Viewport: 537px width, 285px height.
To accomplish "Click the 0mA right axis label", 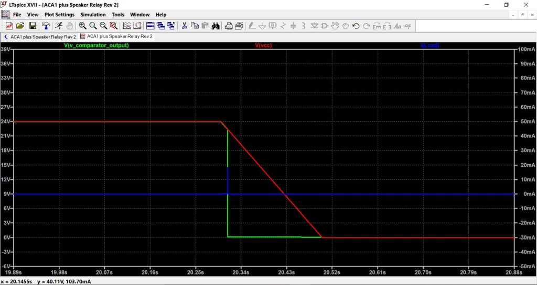I will (529, 194).
